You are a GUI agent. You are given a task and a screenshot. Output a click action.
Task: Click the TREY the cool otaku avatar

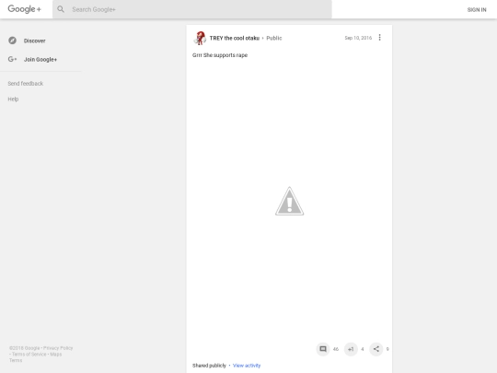coord(200,38)
